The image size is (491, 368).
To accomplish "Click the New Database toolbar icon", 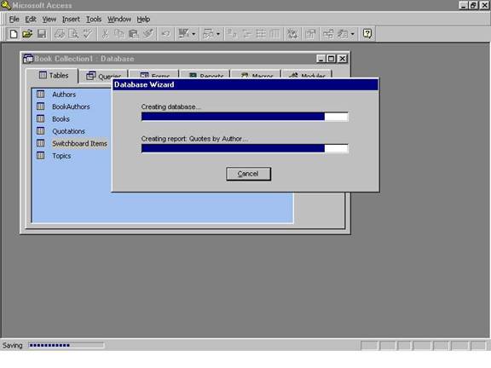I will [x=14, y=34].
